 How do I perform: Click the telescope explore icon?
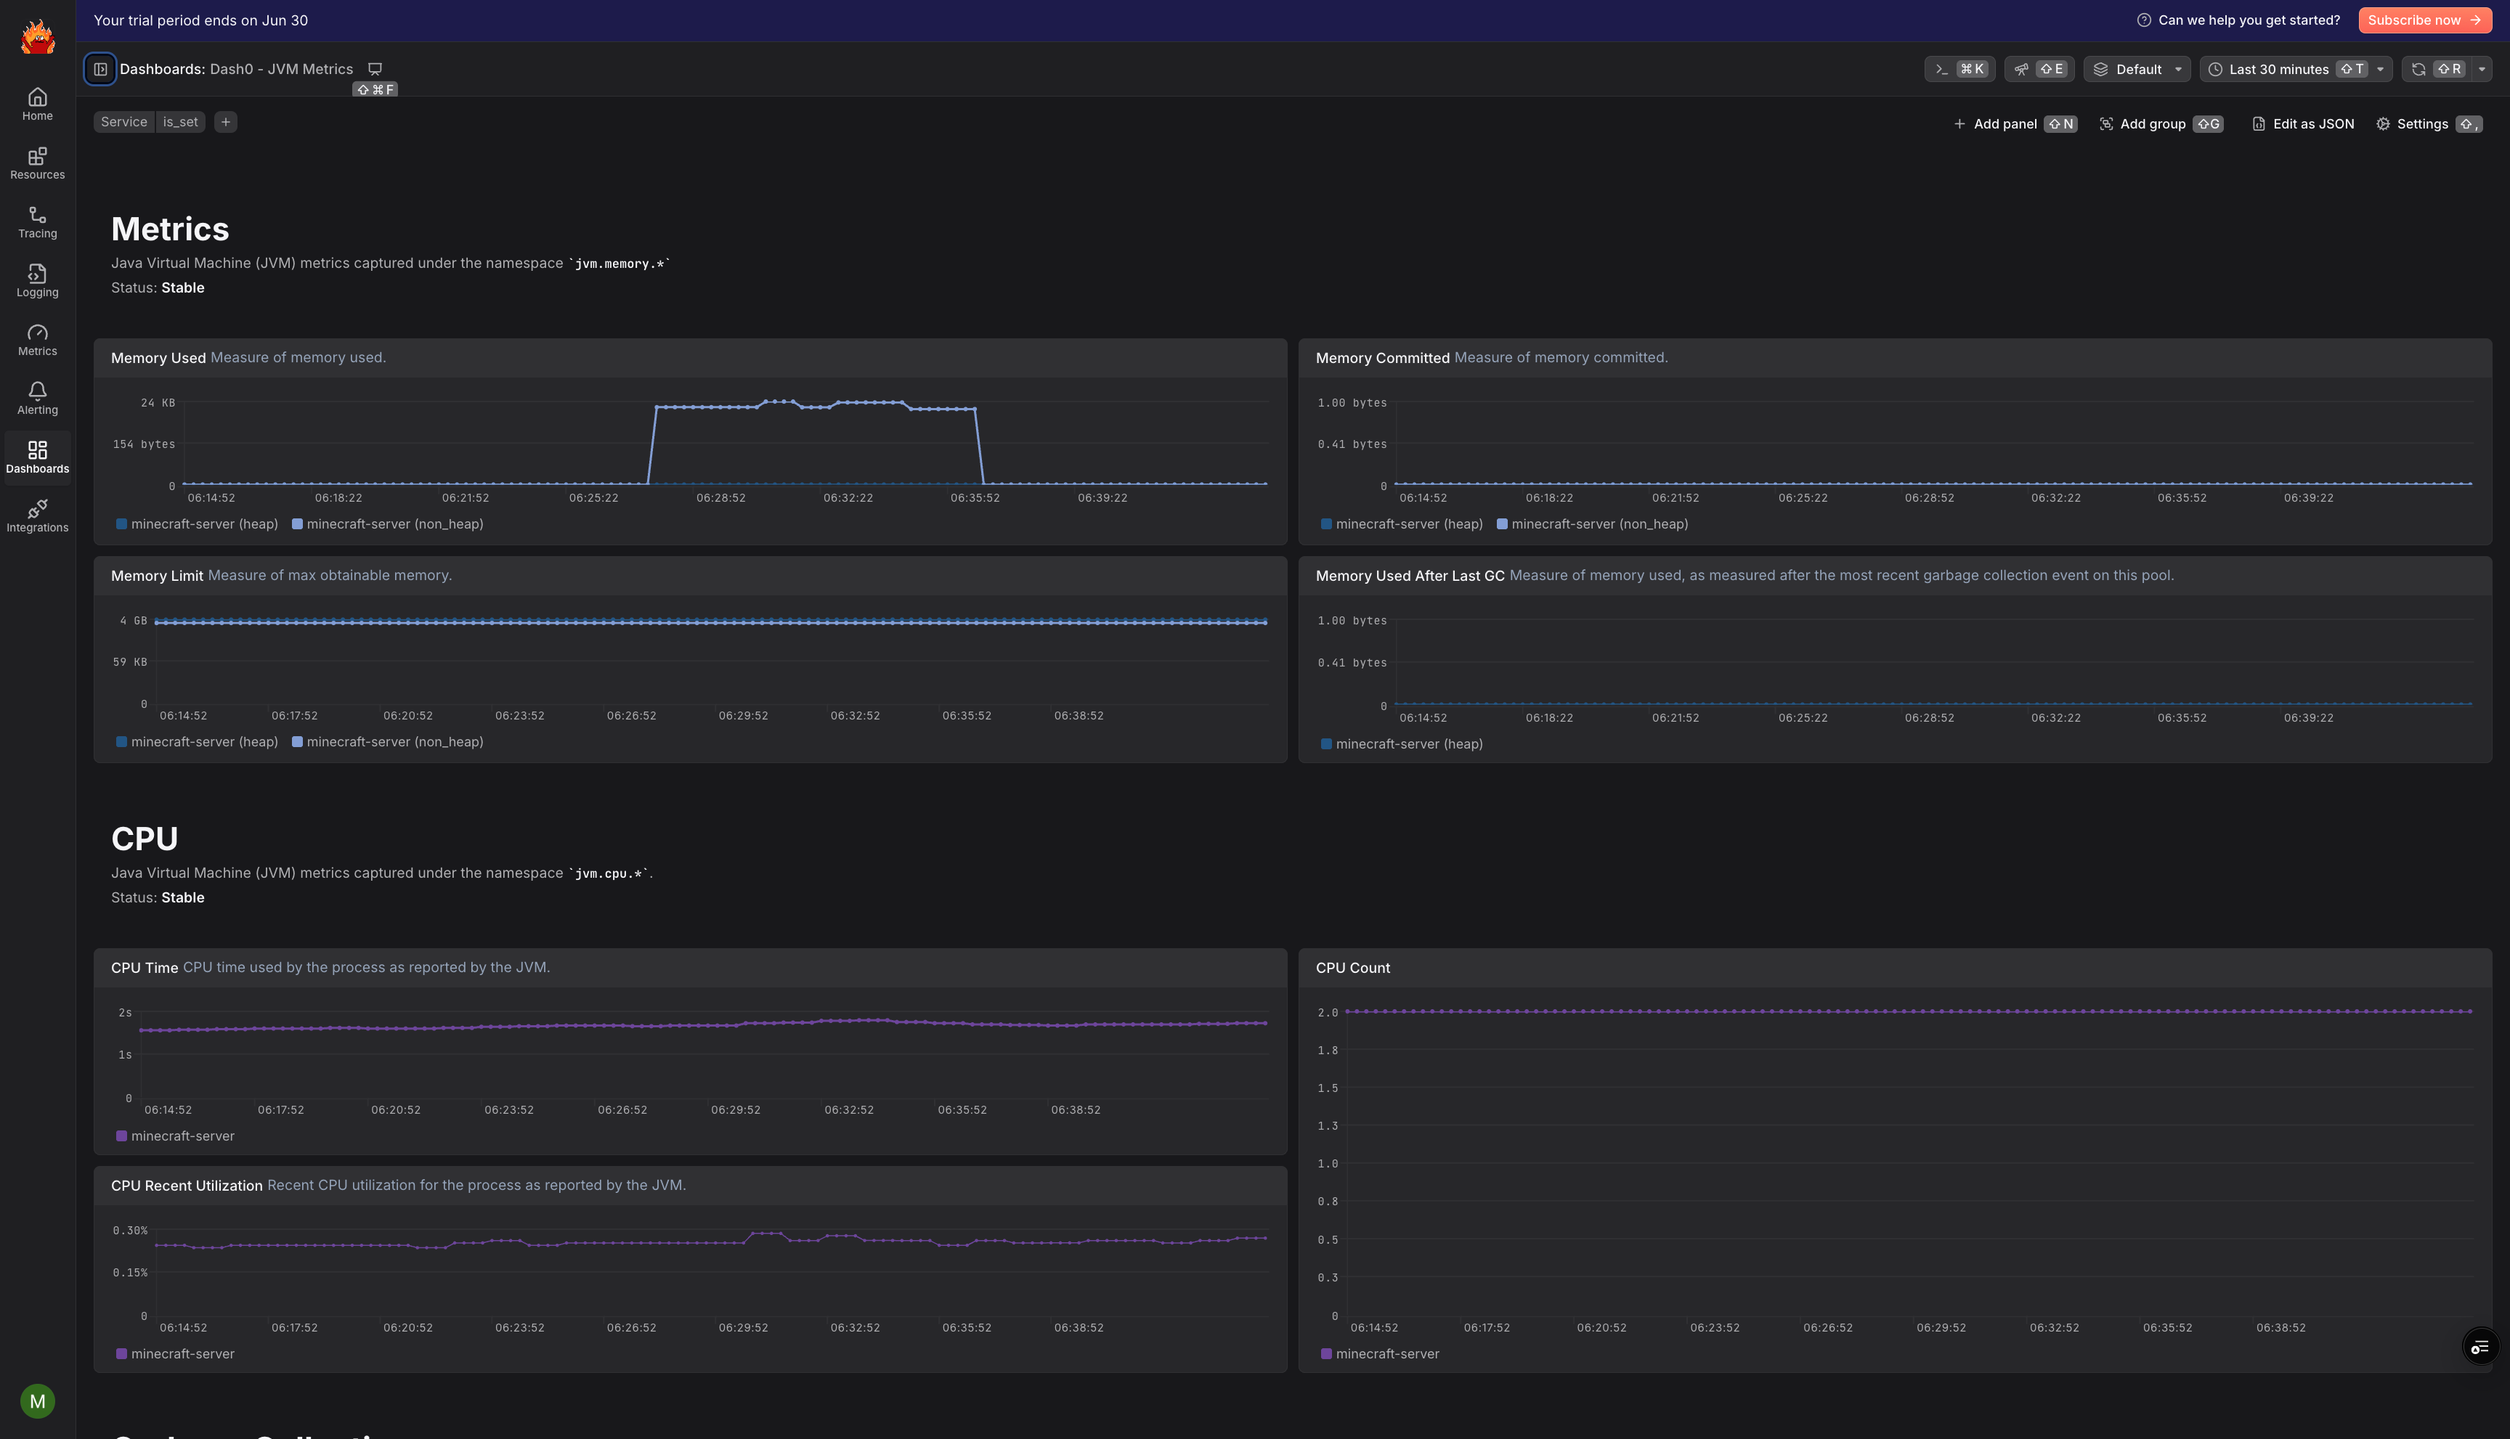coord(2022,69)
